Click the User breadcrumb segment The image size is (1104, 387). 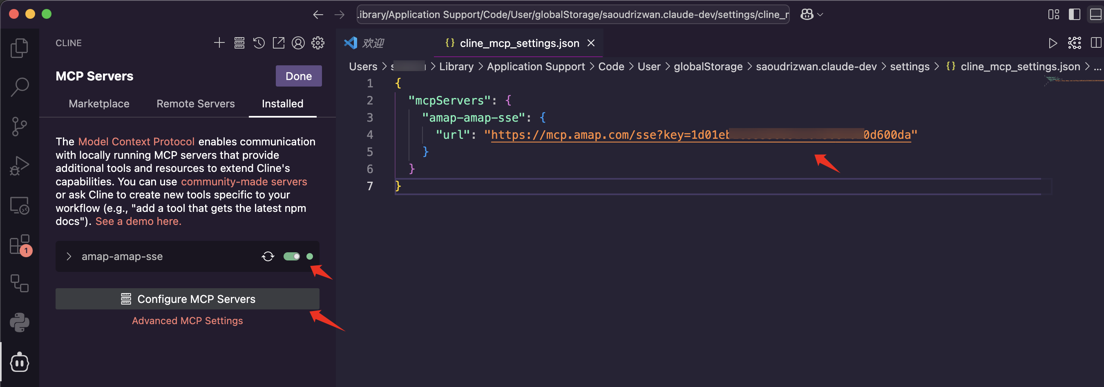pos(649,67)
